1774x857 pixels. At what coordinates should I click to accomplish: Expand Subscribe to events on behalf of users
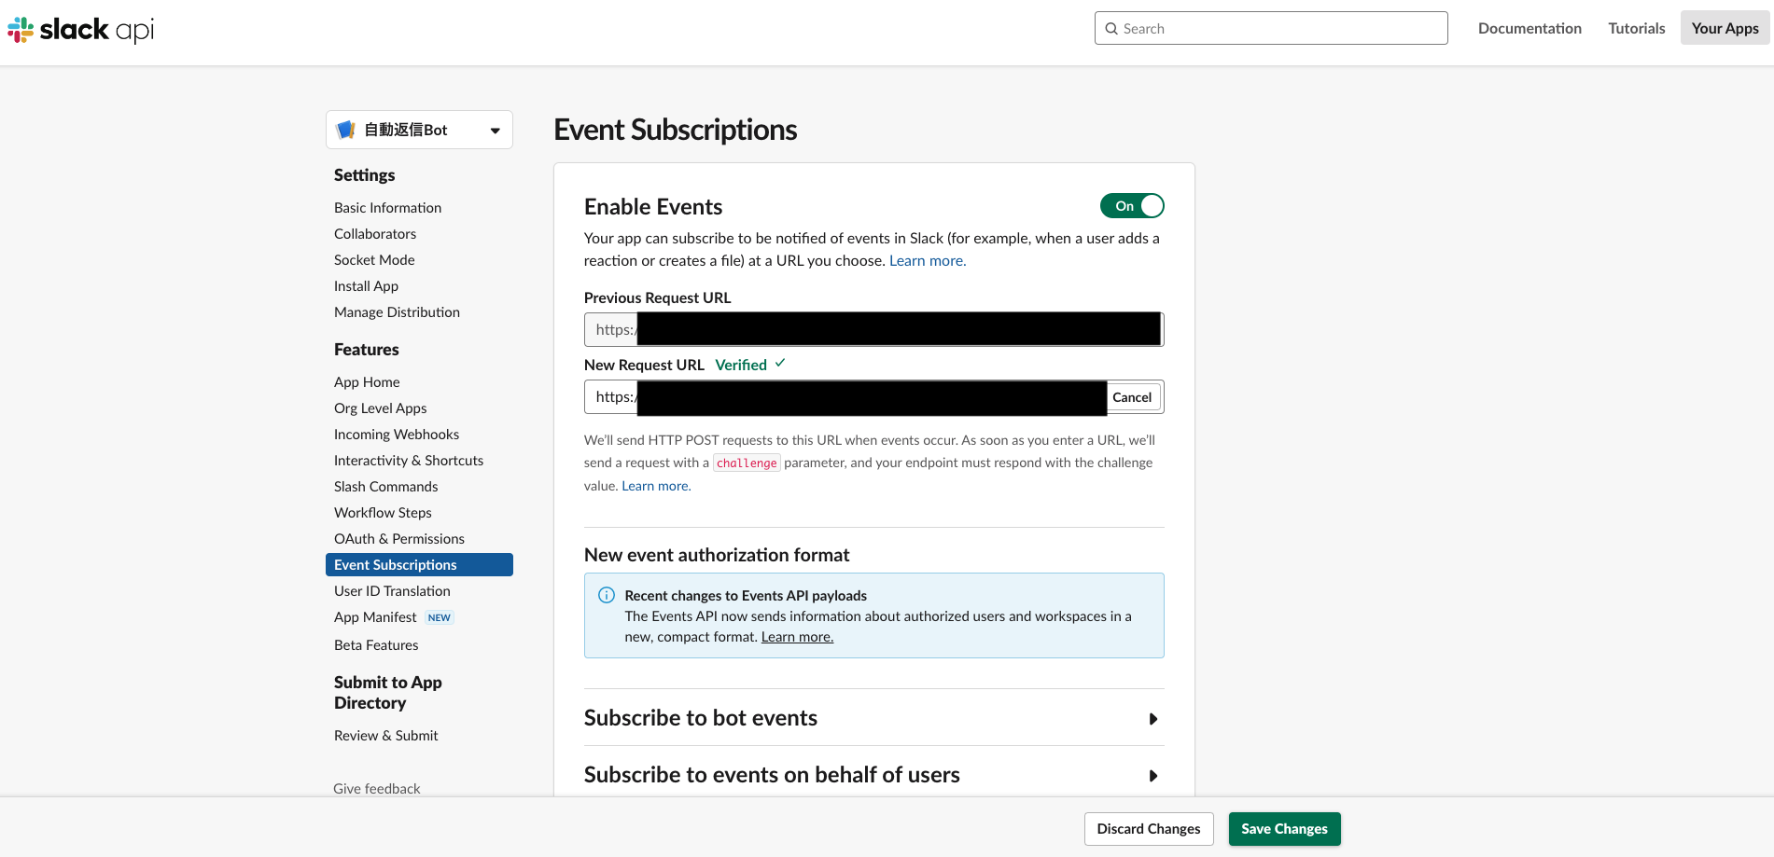(x=1153, y=776)
